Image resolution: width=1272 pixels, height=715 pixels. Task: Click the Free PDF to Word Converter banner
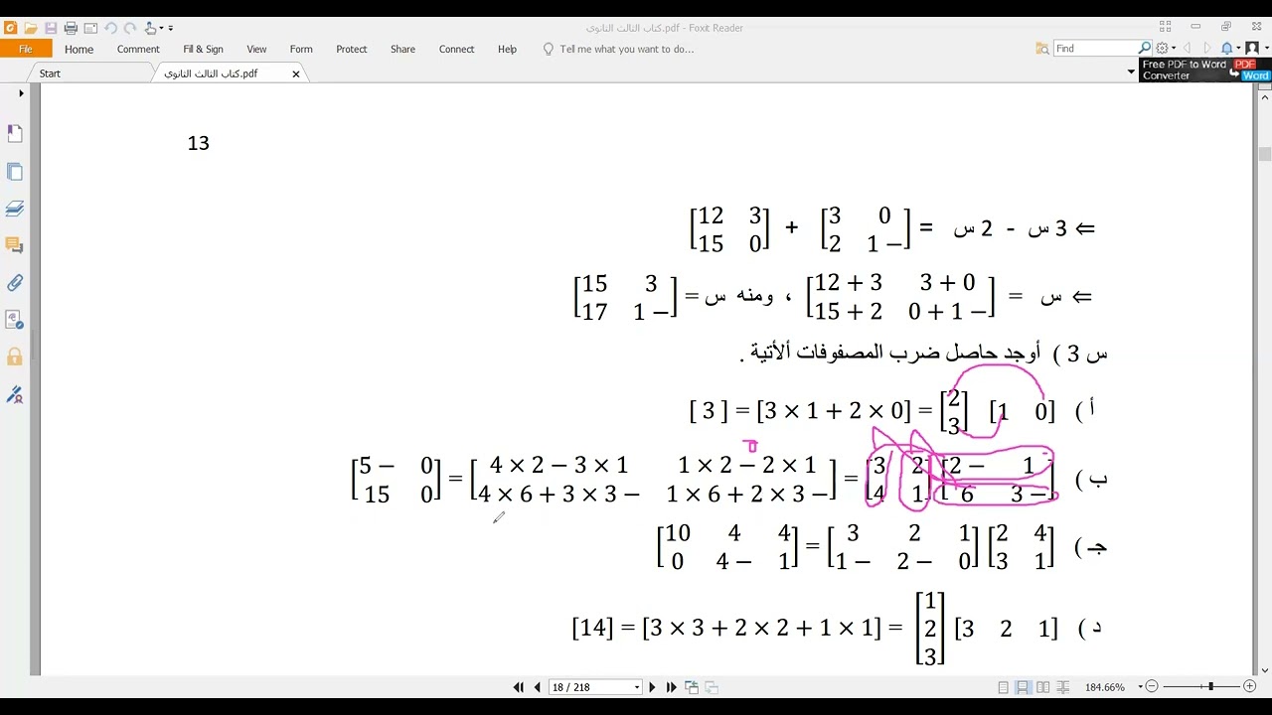click(x=1205, y=70)
